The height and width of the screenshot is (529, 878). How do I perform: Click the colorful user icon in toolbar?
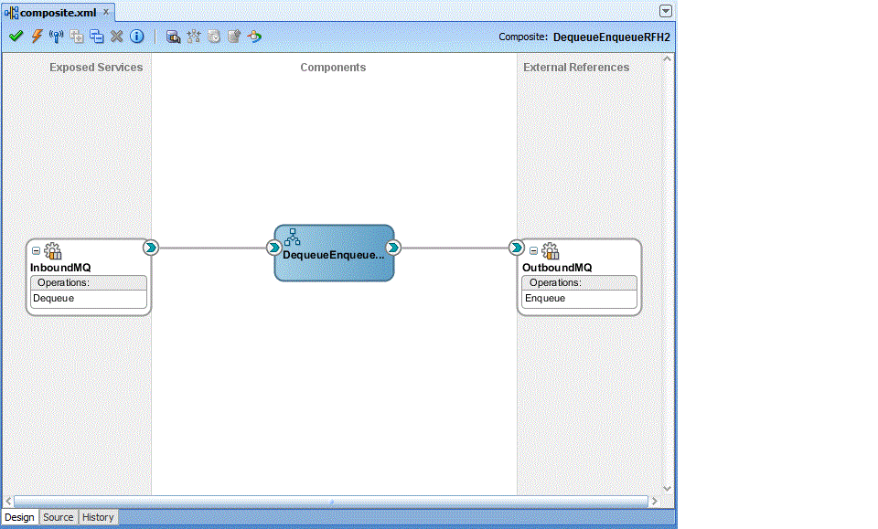tap(254, 37)
